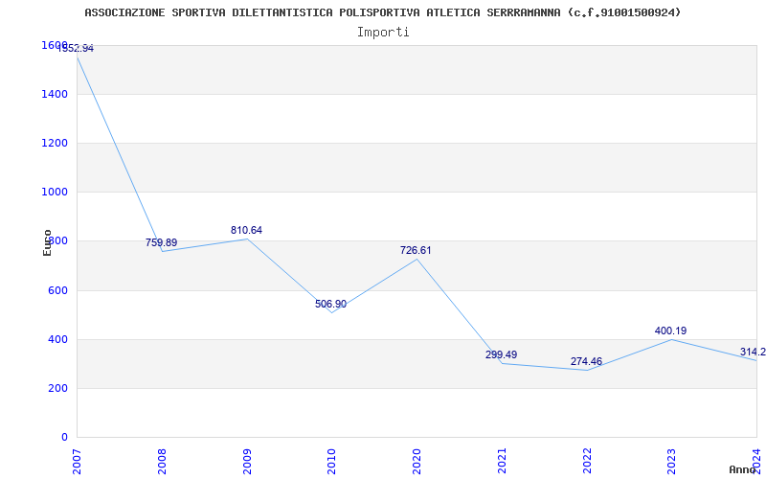Click the 400.19 data label
Viewport: 766px width, 479px height.
coord(671,331)
